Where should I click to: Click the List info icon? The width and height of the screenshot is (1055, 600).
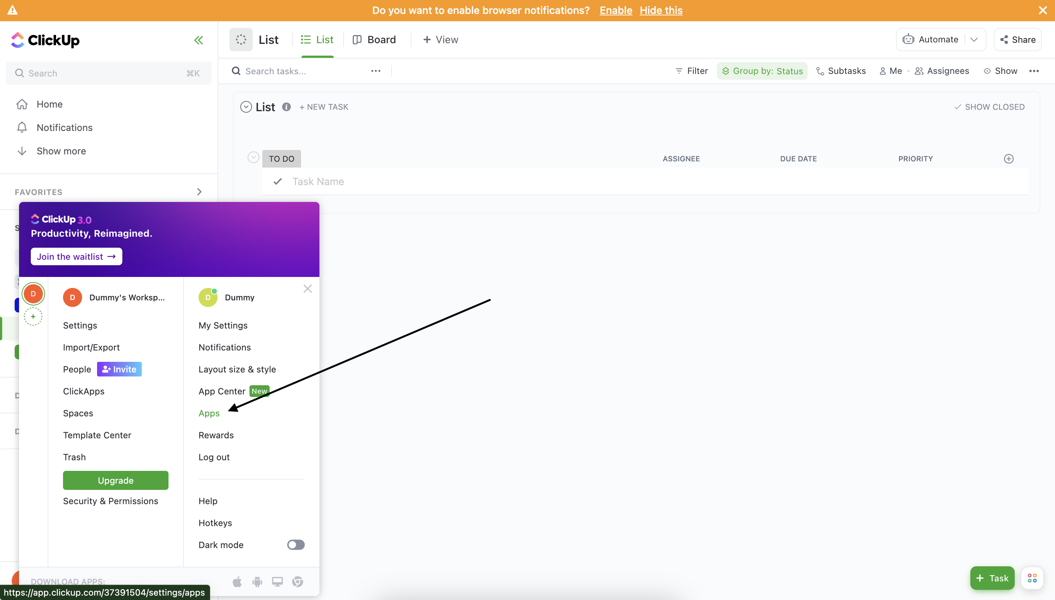286,107
